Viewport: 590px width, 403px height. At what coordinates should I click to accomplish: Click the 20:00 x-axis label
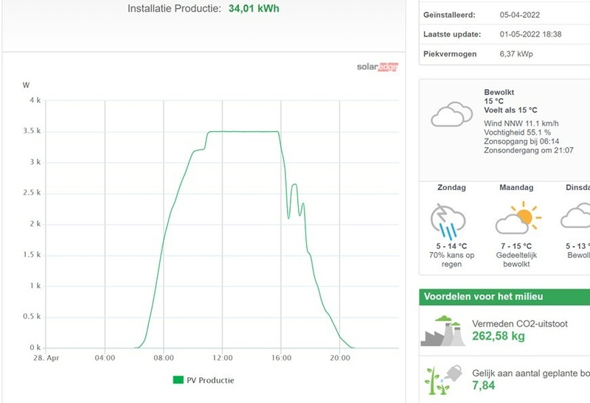click(x=340, y=358)
